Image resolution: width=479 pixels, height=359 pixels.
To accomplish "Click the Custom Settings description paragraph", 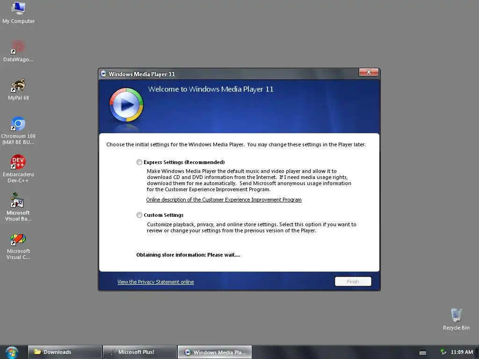I will tap(251, 228).
